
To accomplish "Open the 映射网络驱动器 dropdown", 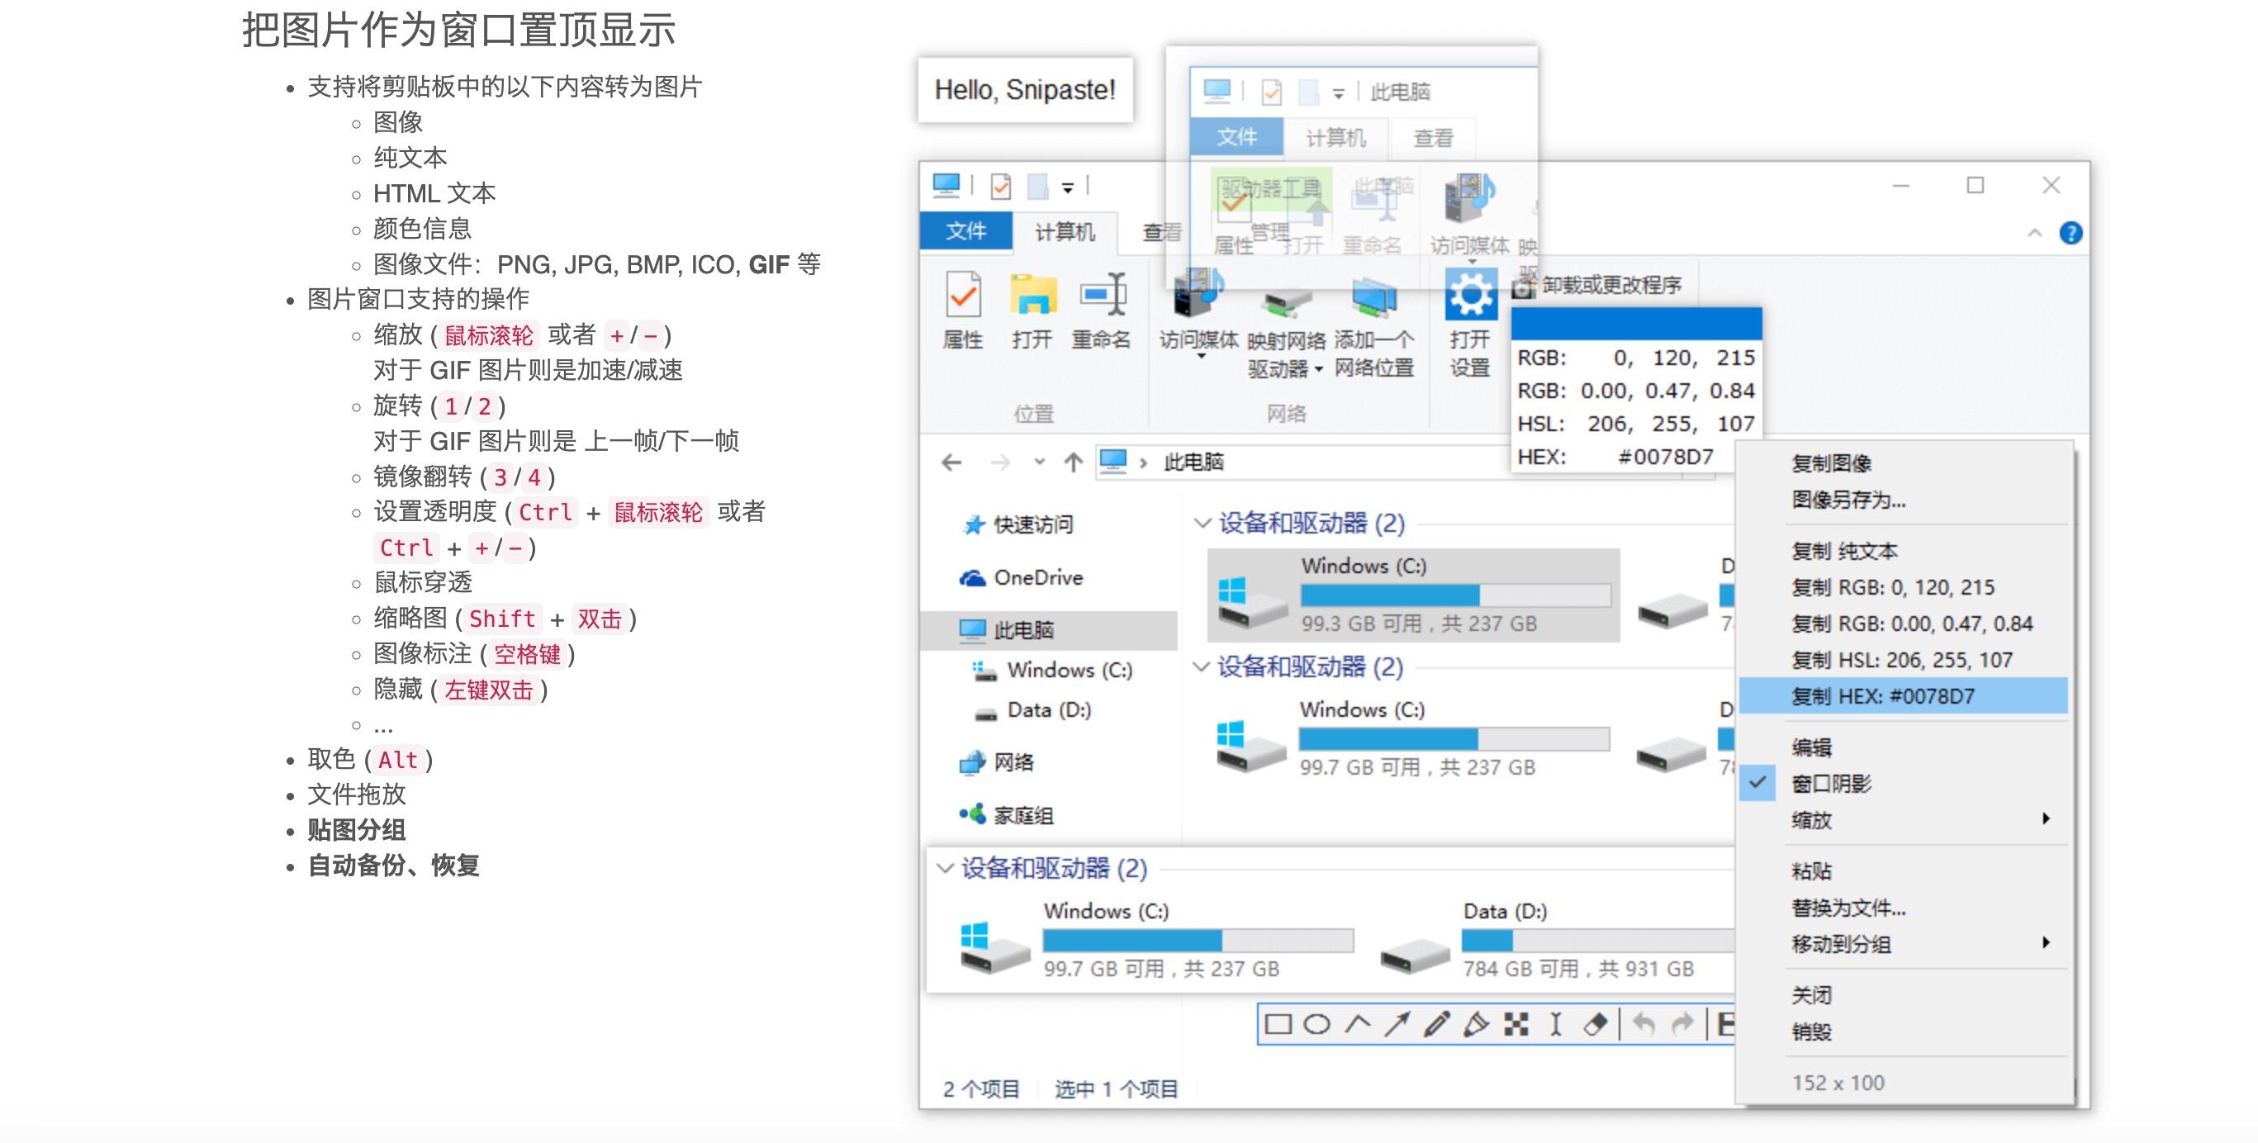I will pos(1318,370).
